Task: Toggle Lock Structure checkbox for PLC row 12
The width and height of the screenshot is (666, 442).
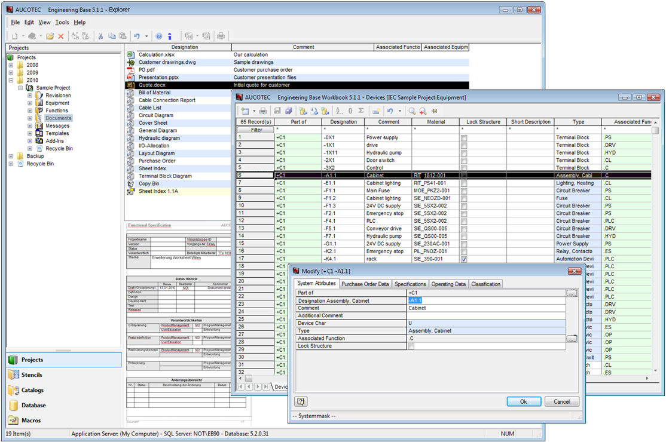Action: tap(464, 222)
